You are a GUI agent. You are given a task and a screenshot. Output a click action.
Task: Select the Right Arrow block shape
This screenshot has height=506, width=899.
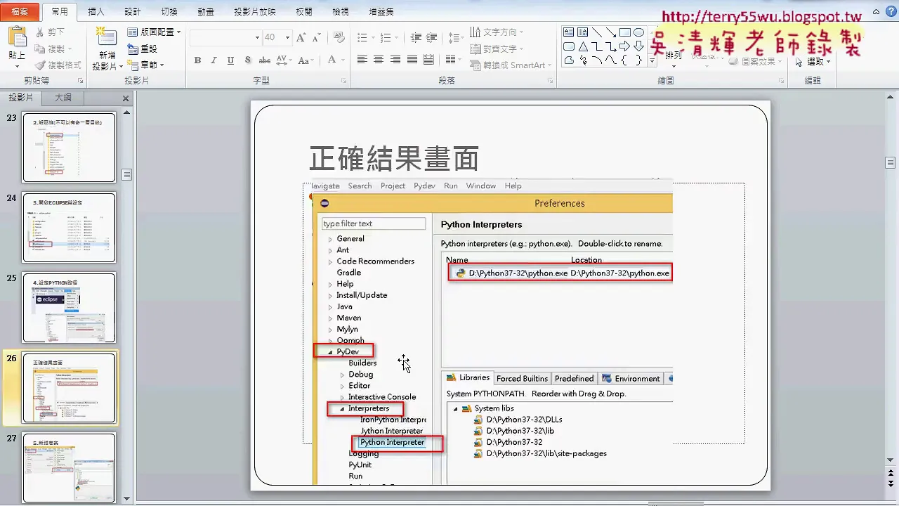624,46
